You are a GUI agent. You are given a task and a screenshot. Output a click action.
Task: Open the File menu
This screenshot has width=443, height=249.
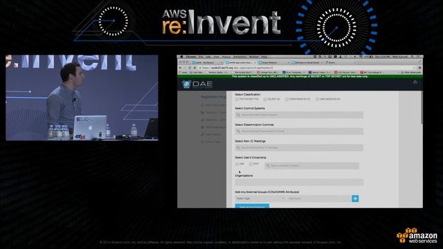click(x=201, y=57)
